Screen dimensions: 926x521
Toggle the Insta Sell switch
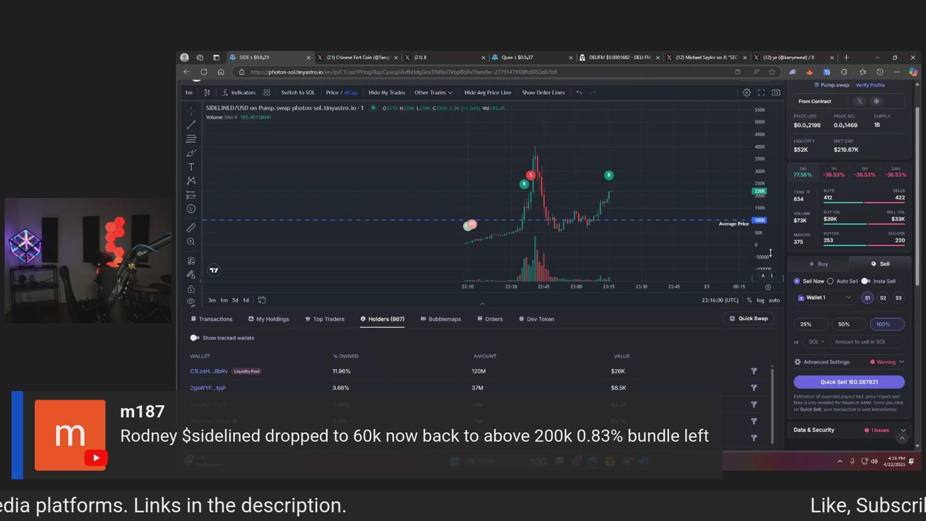point(866,281)
